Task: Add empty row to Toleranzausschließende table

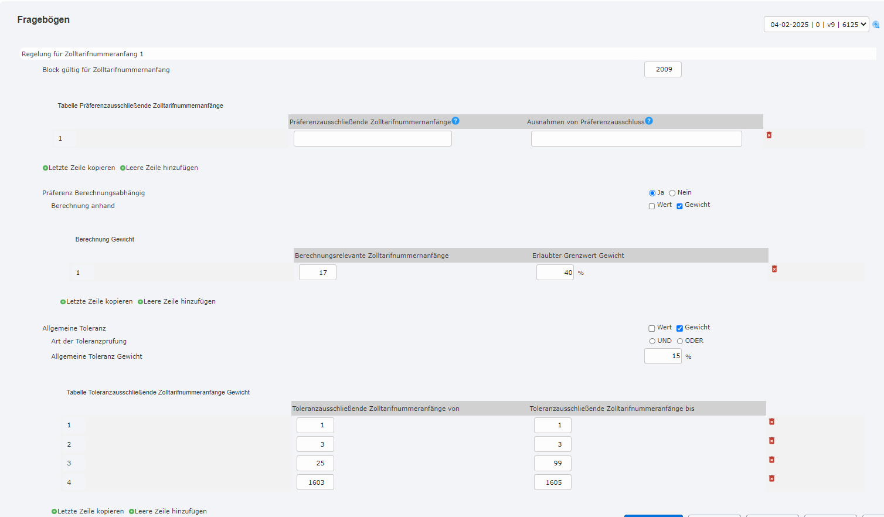Action: pos(171,511)
